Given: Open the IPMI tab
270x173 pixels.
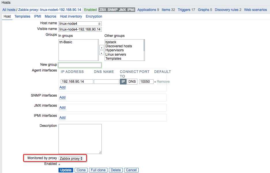Looking at the screenshot, I should (x=37, y=16).
